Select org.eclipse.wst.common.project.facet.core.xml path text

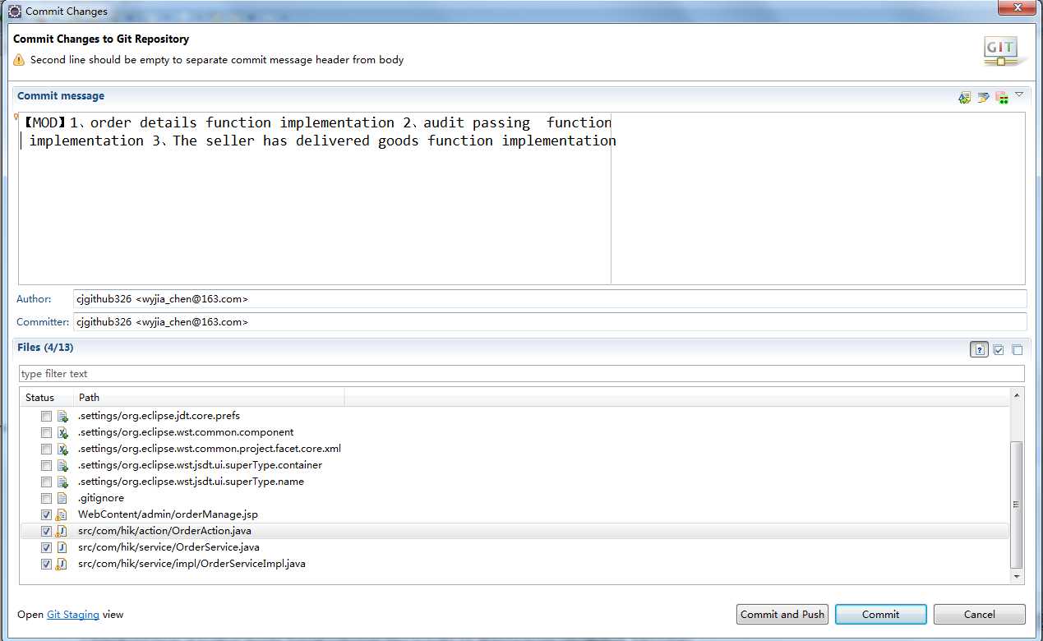coord(210,449)
